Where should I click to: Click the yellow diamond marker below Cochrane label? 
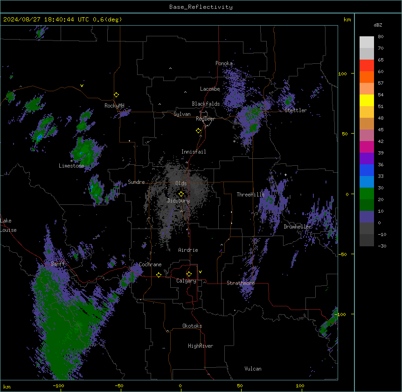tap(159, 275)
